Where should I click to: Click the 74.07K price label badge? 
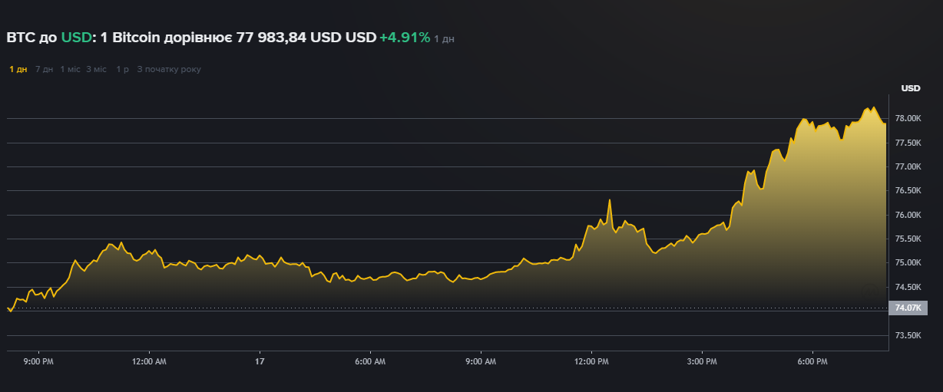[x=908, y=308]
